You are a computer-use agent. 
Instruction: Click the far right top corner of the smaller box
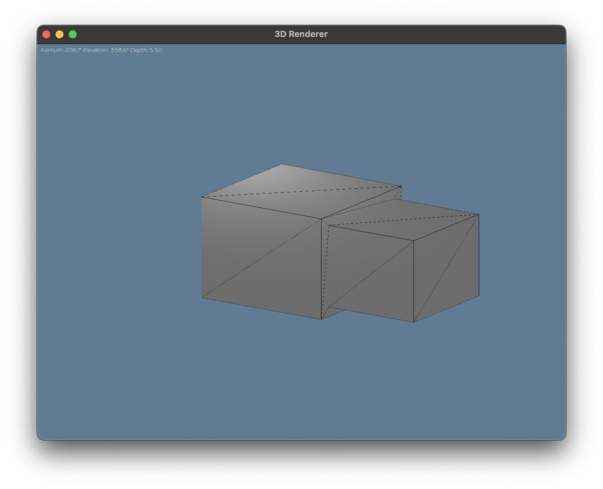[x=479, y=214]
